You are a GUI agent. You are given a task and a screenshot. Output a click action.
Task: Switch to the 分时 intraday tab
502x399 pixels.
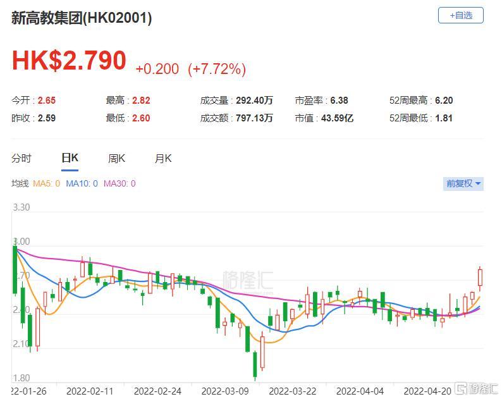point(21,158)
